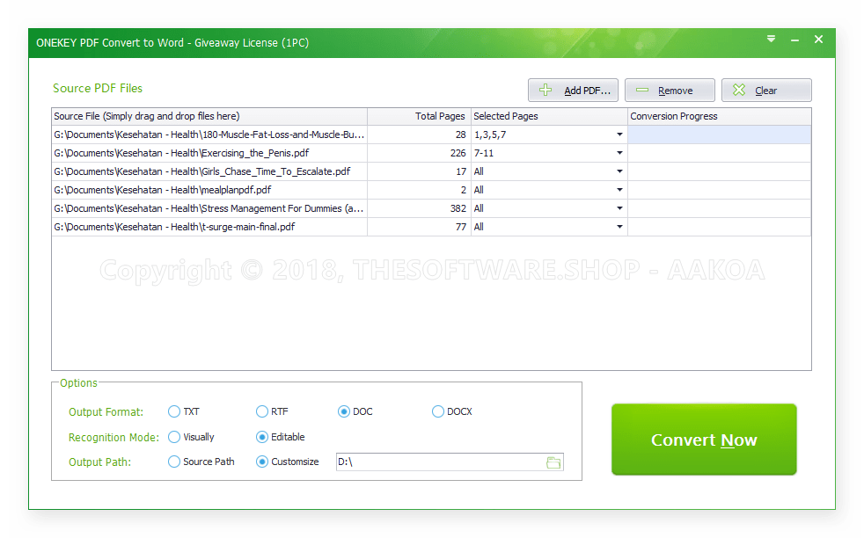Minimize the ONEKEY PDF window

(794, 40)
